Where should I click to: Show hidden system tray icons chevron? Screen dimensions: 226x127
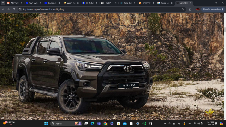165,123
